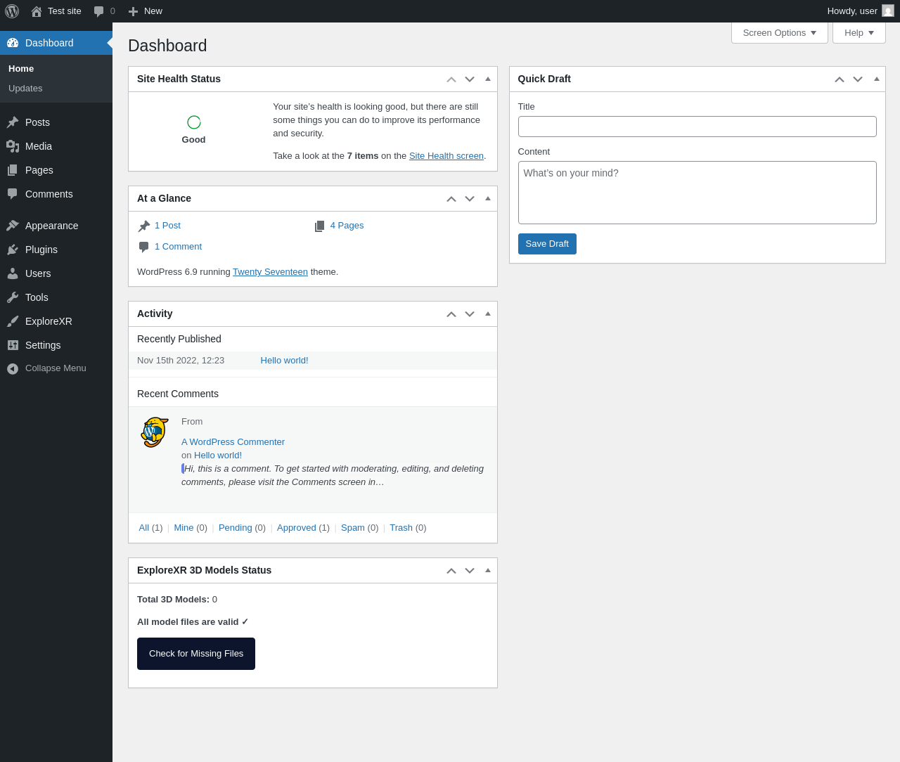Move At a Glance panel down

[x=470, y=199]
